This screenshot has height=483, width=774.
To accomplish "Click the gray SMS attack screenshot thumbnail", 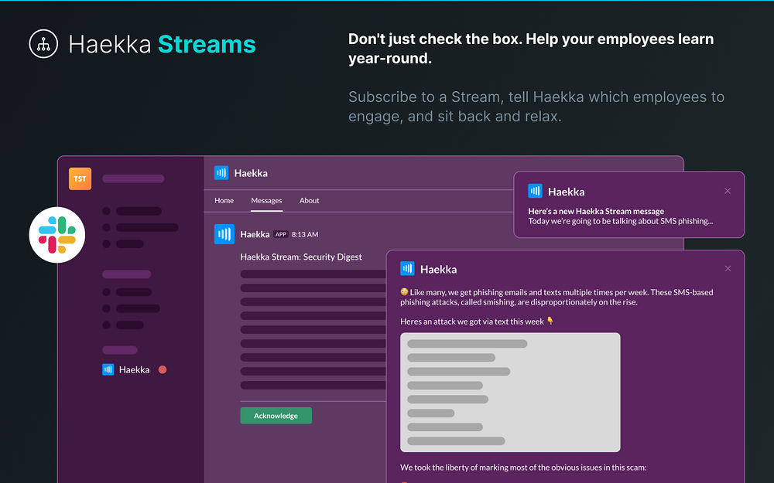I will [x=510, y=393].
